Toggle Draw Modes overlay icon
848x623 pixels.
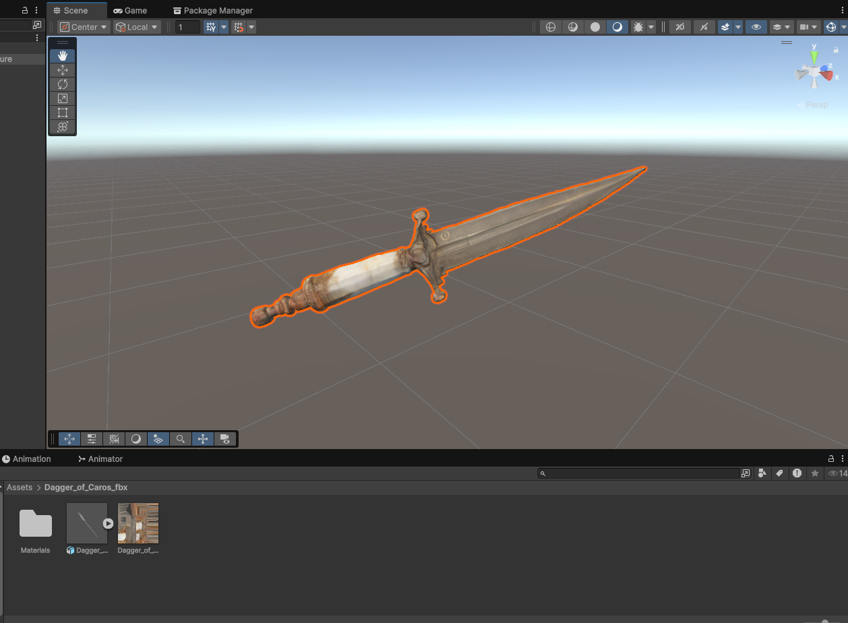136,439
